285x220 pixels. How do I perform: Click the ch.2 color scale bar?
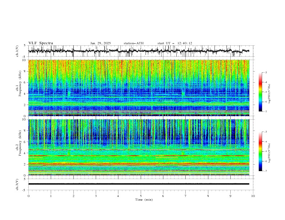click(x=260, y=151)
